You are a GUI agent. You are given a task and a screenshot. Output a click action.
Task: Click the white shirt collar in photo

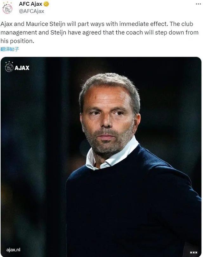click(x=111, y=156)
